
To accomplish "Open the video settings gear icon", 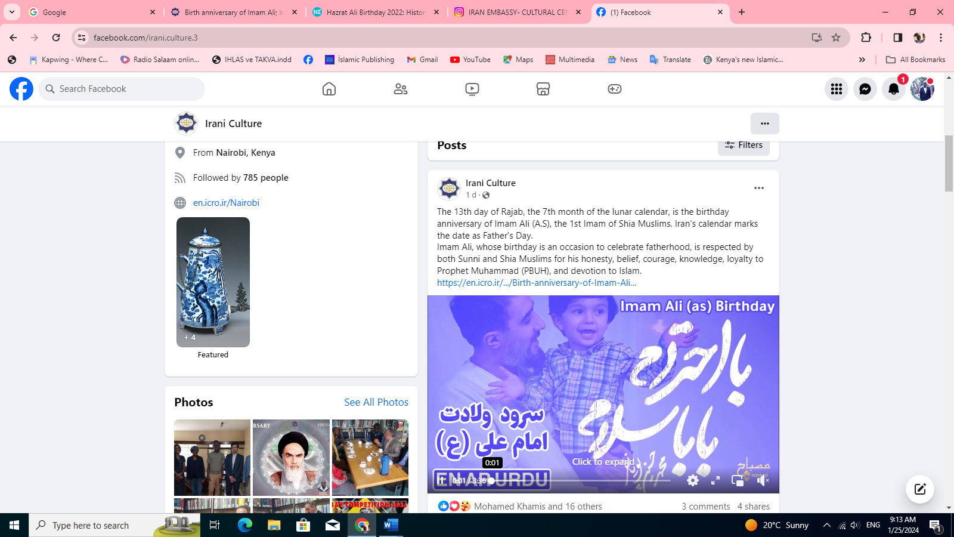I will (x=692, y=480).
